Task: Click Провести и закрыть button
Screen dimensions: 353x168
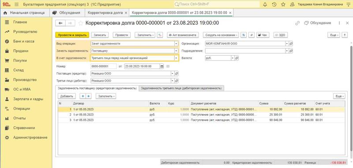Action: 72,35
